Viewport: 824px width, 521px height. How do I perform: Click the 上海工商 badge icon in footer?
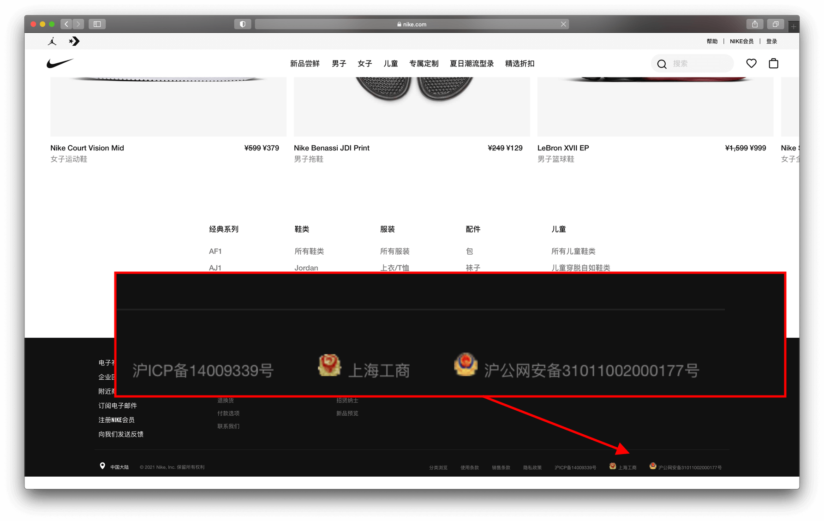click(x=613, y=466)
